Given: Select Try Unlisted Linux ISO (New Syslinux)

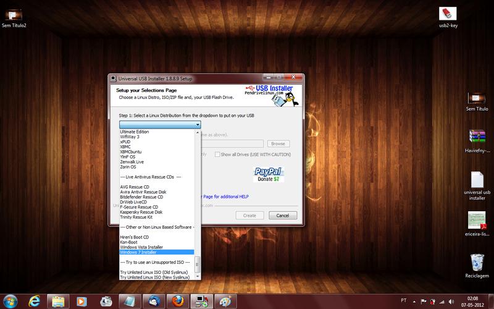Looking at the screenshot, I should (x=157, y=277).
